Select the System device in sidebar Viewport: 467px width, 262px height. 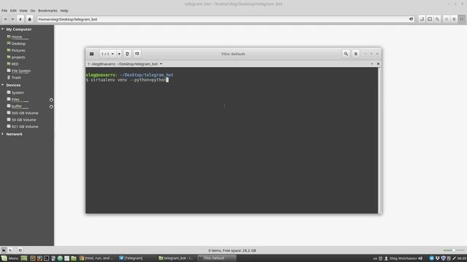(x=18, y=92)
